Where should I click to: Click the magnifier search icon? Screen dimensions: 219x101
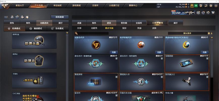coord(76,33)
